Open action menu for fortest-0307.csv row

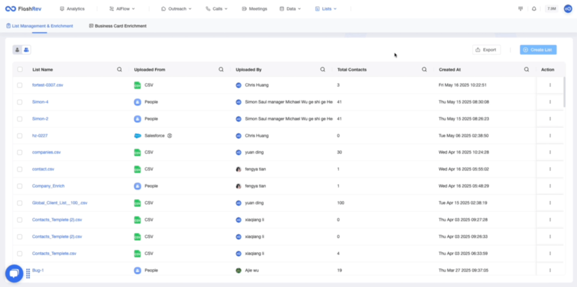click(550, 85)
